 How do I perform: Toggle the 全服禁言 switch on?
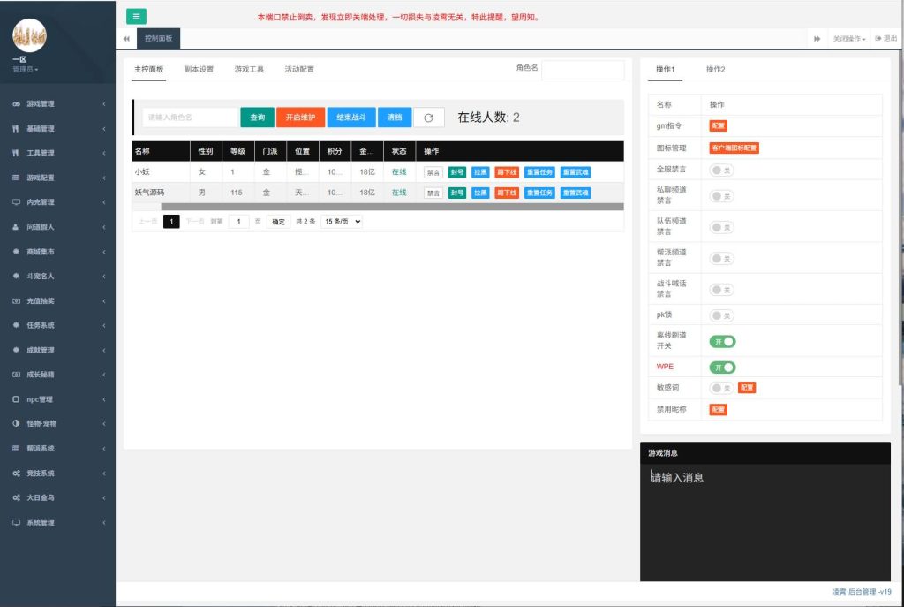tap(722, 170)
